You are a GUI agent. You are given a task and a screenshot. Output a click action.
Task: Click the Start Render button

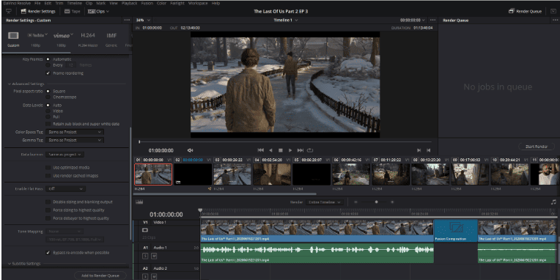[537, 147]
